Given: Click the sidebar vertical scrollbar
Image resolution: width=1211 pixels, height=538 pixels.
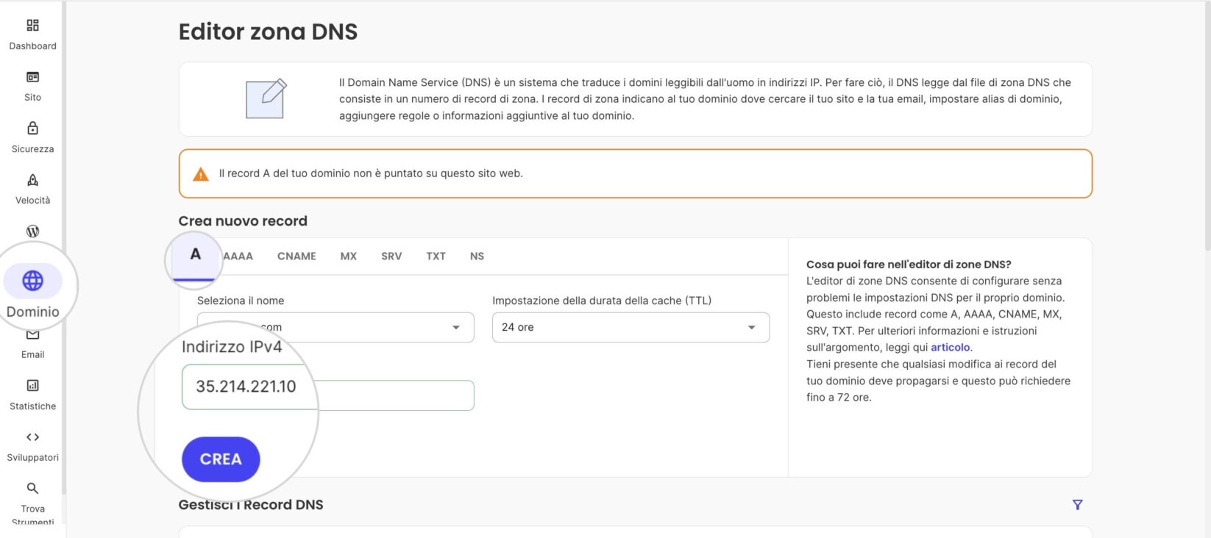Looking at the screenshot, I should [x=64, y=248].
